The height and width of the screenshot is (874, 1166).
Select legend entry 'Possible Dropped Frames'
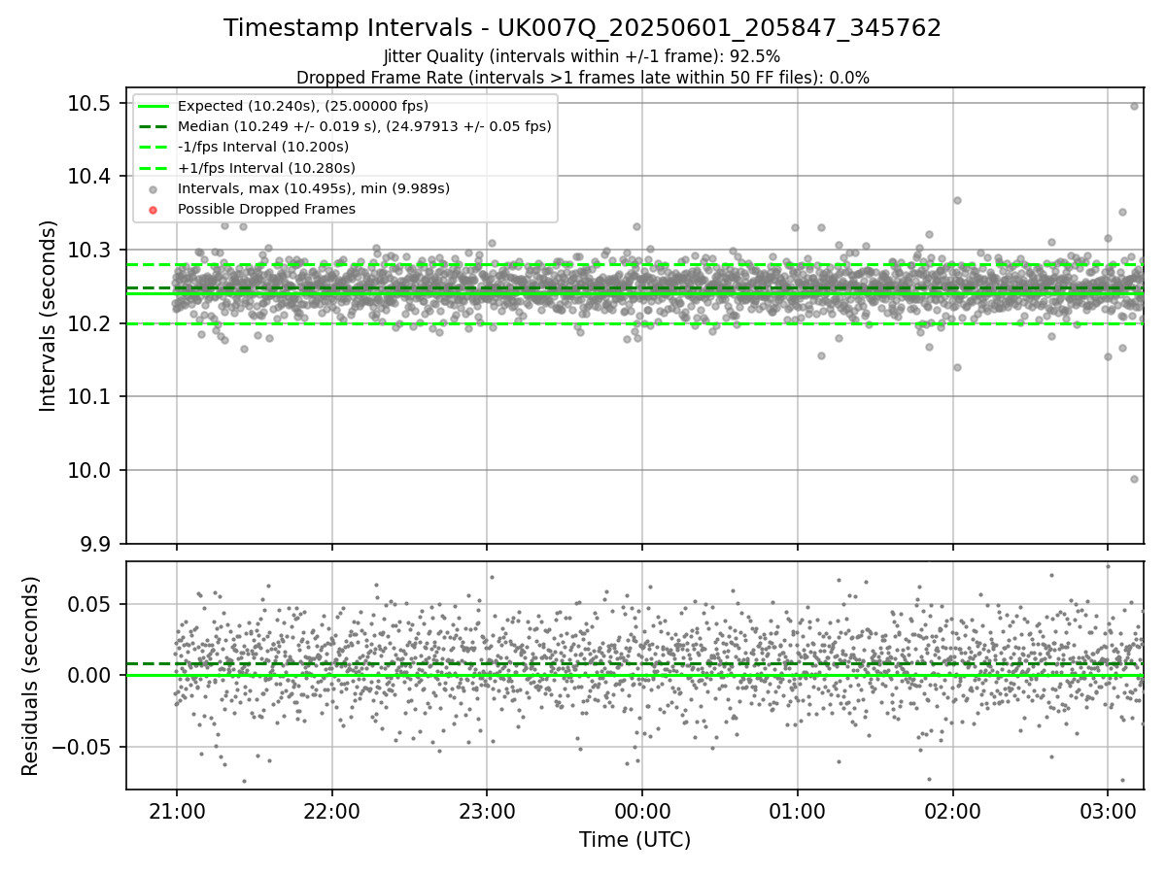click(x=266, y=209)
